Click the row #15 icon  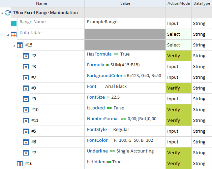click(x=20, y=45)
